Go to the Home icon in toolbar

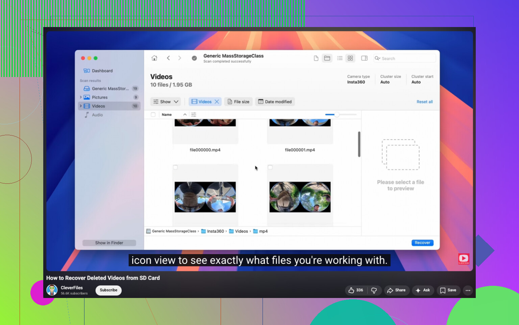[154, 58]
